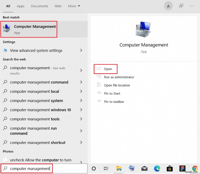Open Microsoft Store from the taskbar
This screenshot has height=174, width=200.
click(170, 169)
